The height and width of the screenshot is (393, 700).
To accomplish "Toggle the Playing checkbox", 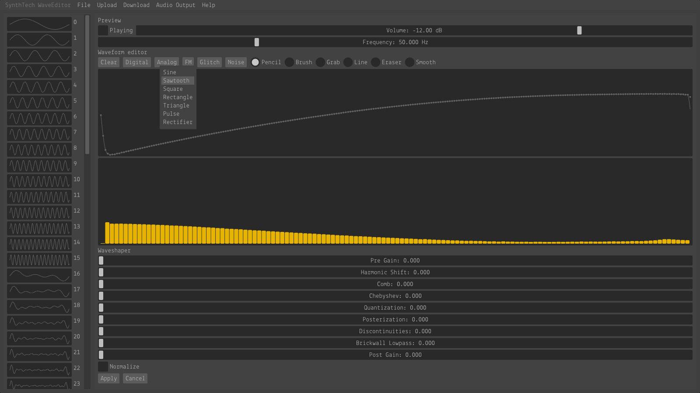I will point(103,30).
